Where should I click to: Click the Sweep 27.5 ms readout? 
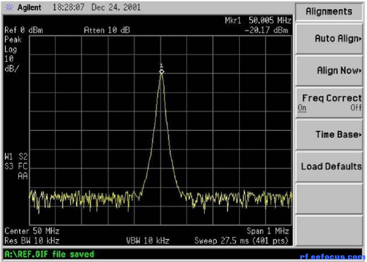pyautogui.click(x=241, y=240)
